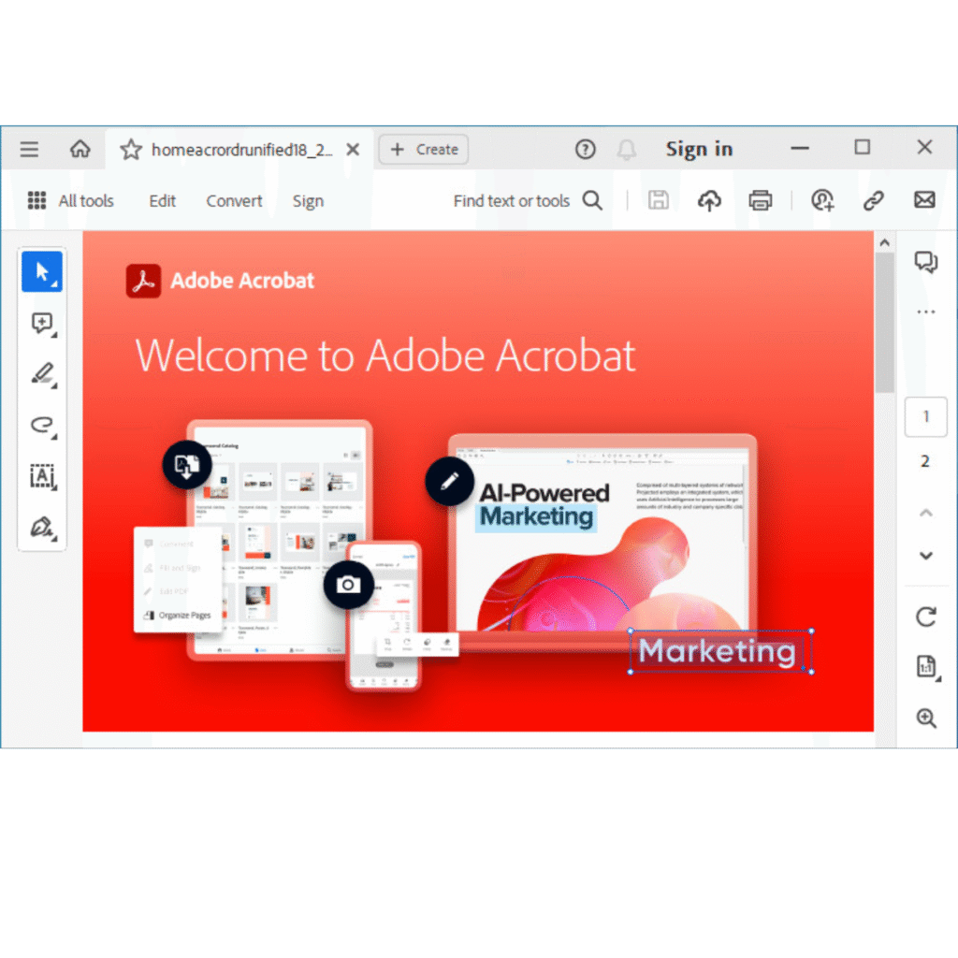
Task: Open the All tools panel
Action: [x=71, y=201]
